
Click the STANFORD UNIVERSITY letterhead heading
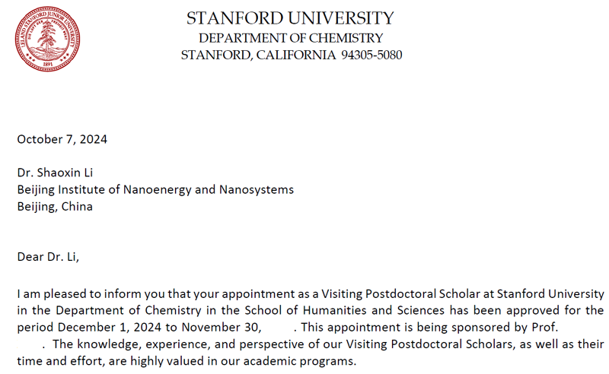pyautogui.click(x=290, y=18)
